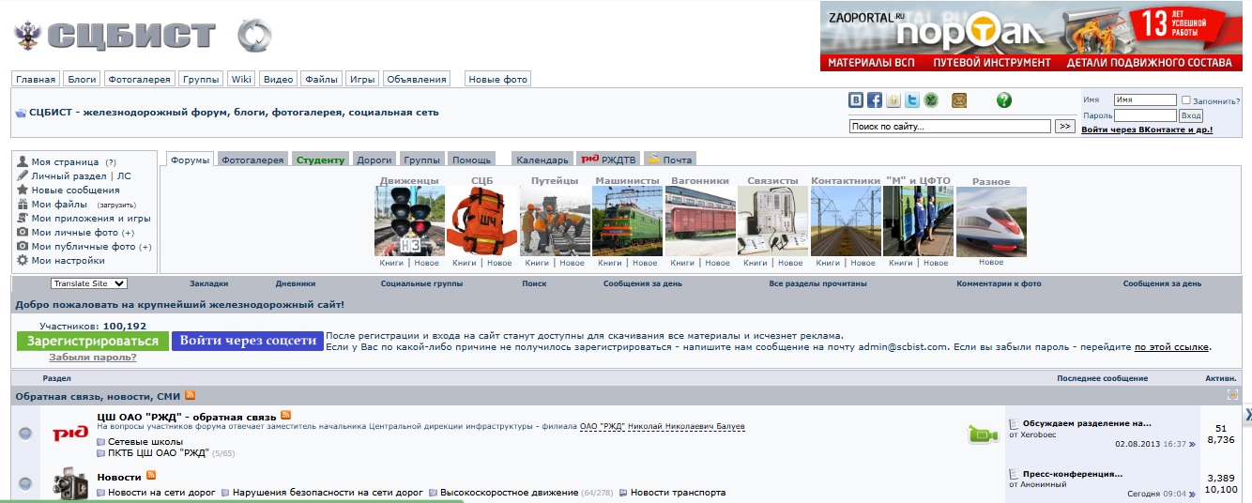Click the VKontakte social icon
The image size is (1252, 503).
pyautogui.click(x=856, y=100)
